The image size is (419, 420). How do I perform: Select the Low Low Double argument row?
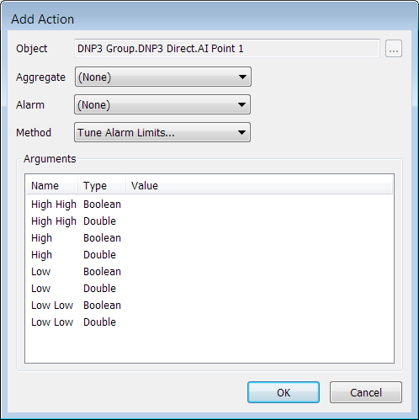coord(209,322)
